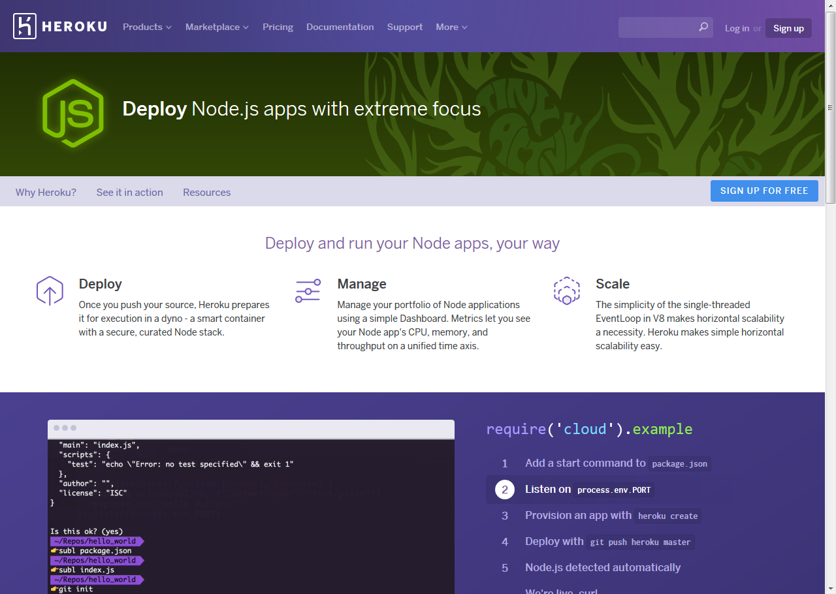Click HEROKU wordmark text in header
836x594 pixels.
[76, 27]
